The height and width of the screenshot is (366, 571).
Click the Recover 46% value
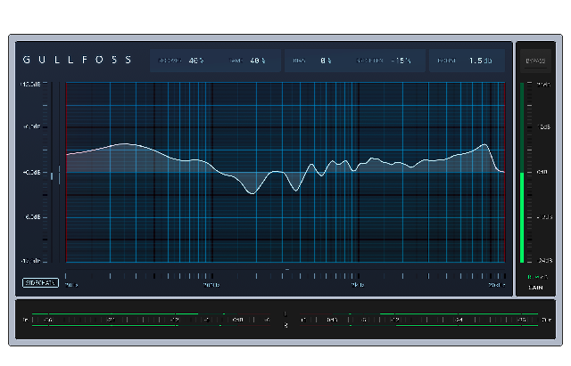(196, 61)
